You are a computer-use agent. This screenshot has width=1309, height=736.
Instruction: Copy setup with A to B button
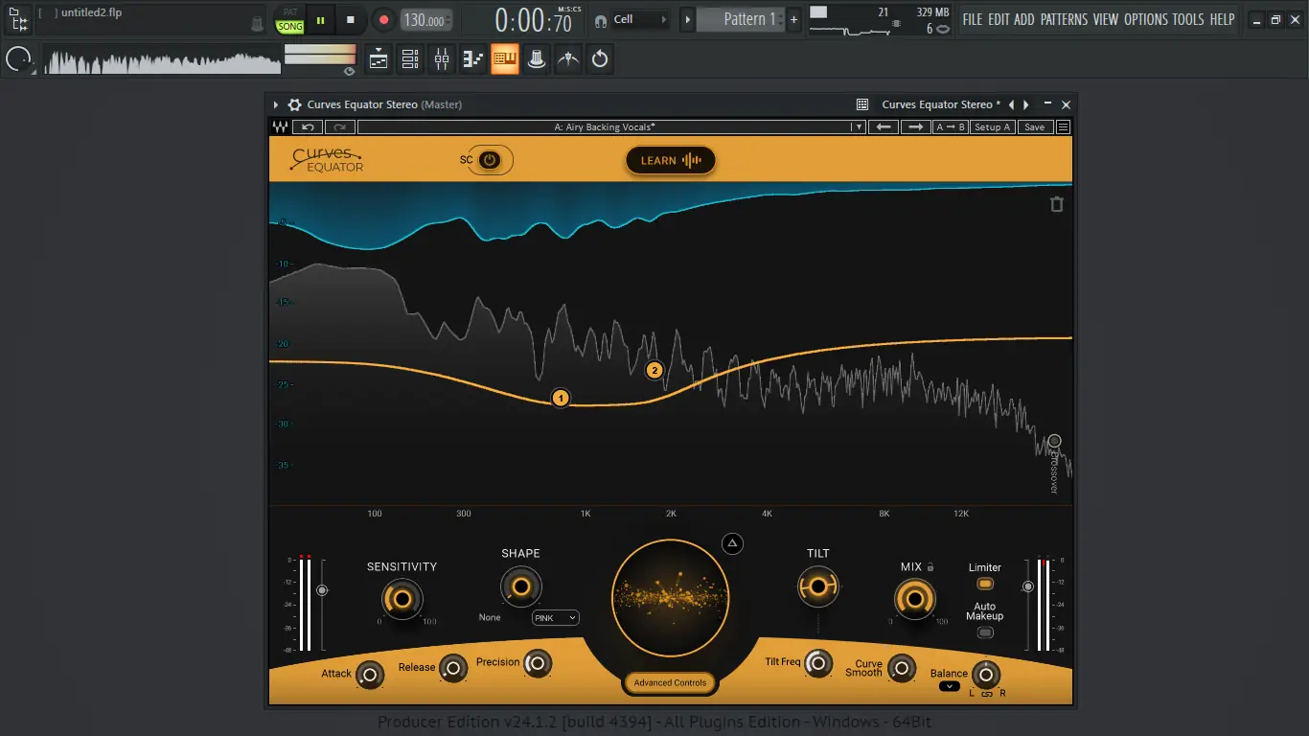coord(951,126)
